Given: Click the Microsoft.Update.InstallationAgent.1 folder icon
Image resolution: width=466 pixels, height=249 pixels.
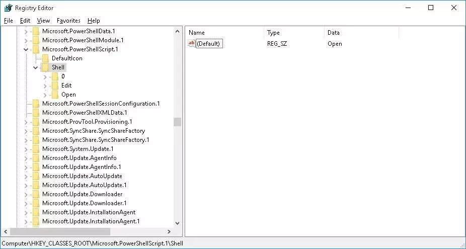Looking at the screenshot, I should 36,221.
